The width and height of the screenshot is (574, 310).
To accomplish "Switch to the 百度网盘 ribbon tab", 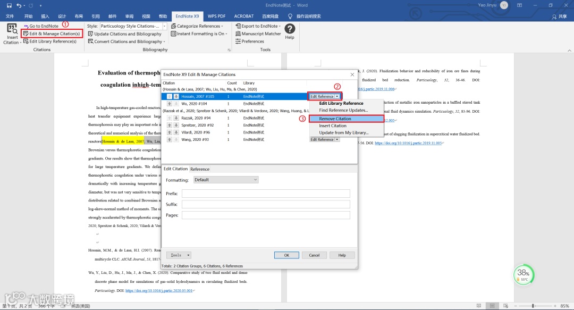I will 270,16.
